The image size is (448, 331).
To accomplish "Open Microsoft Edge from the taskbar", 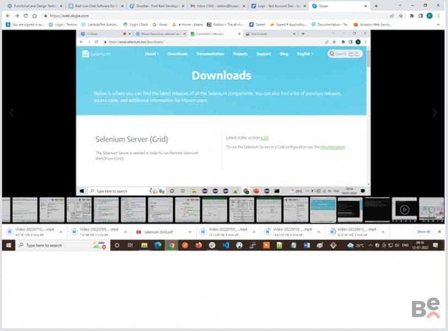I will [x=158, y=245].
